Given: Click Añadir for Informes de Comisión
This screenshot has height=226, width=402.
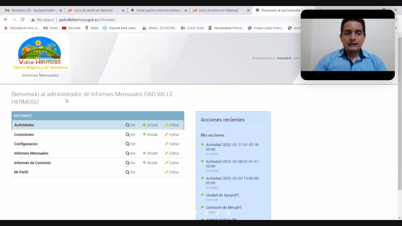Looking at the screenshot, I should coord(150,163).
